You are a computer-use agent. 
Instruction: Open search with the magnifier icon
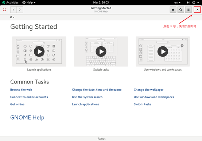pyautogui.click(x=180, y=10)
